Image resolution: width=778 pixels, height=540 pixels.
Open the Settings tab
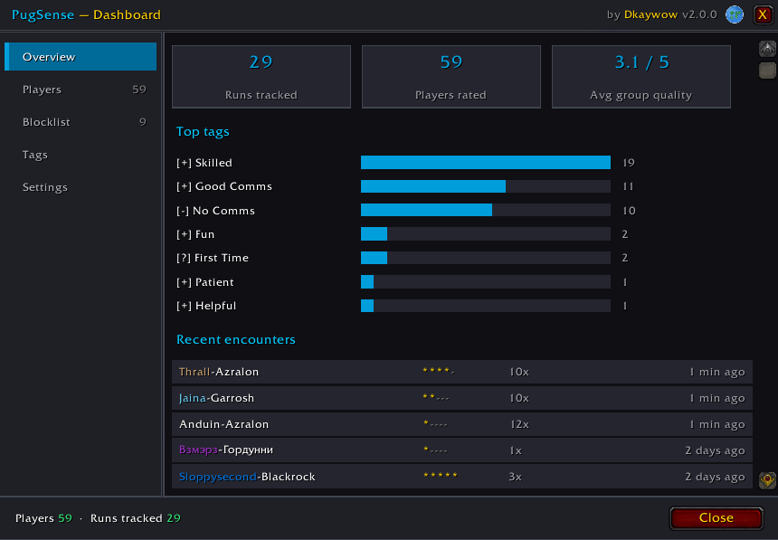pyautogui.click(x=81, y=187)
